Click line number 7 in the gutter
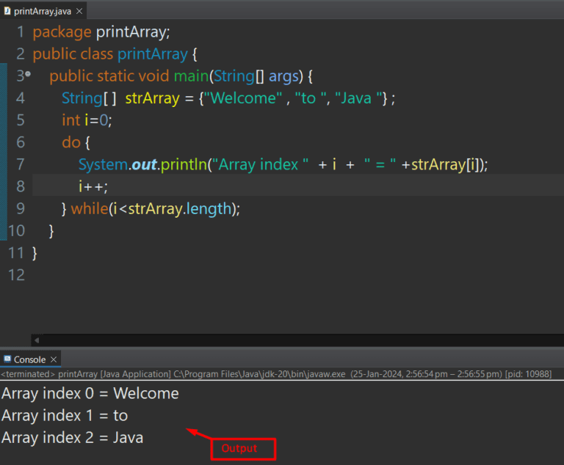Screen dimensions: 564x465 (19, 164)
